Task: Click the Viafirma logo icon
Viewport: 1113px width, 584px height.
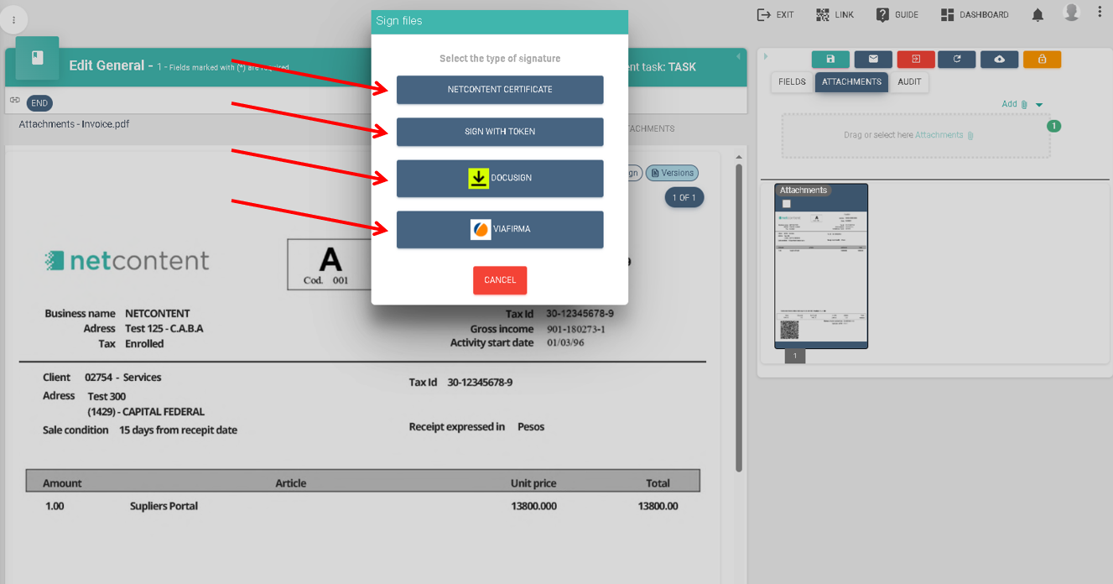Action: pyautogui.click(x=481, y=229)
